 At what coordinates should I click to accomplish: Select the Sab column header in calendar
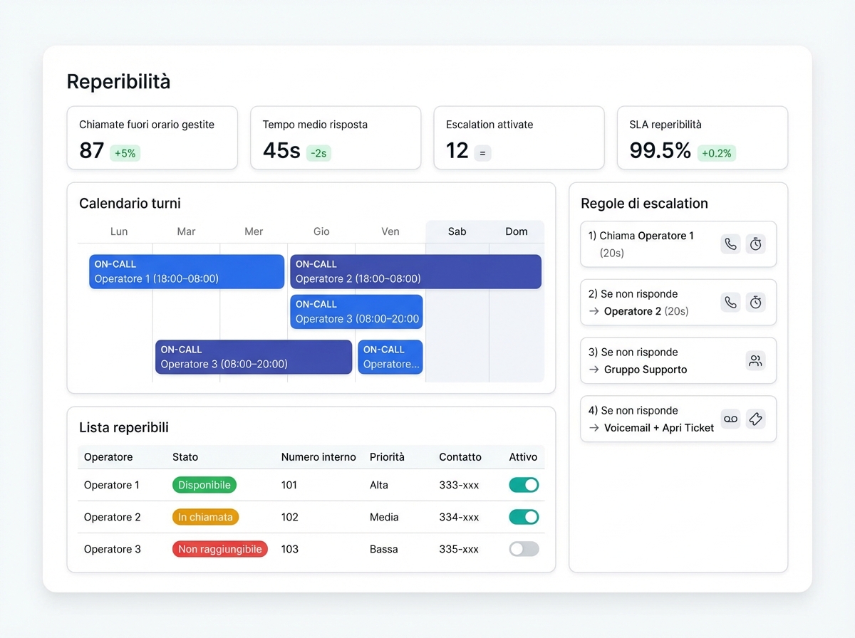click(457, 231)
